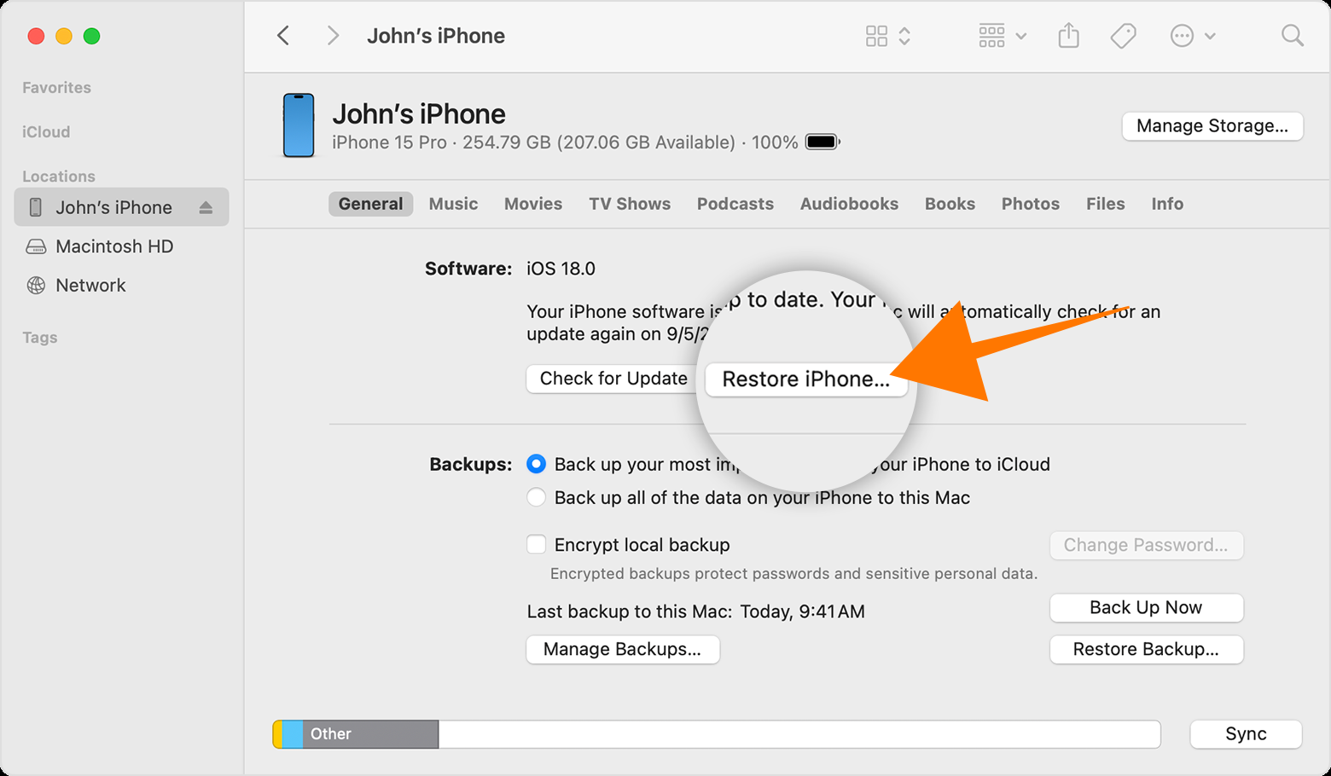Open the General tab
The width and height of the screenshot is (1331, 776).
(370, 204)
